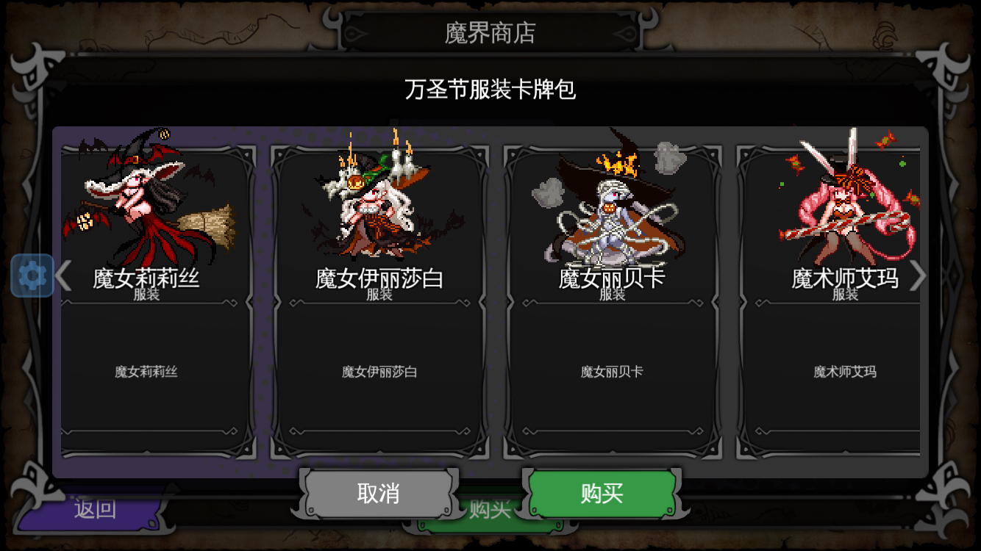This screenshot has height=551, width=981.
Task: Open the 魔女丽贝卡 card title
Action: tap(612, 278)
